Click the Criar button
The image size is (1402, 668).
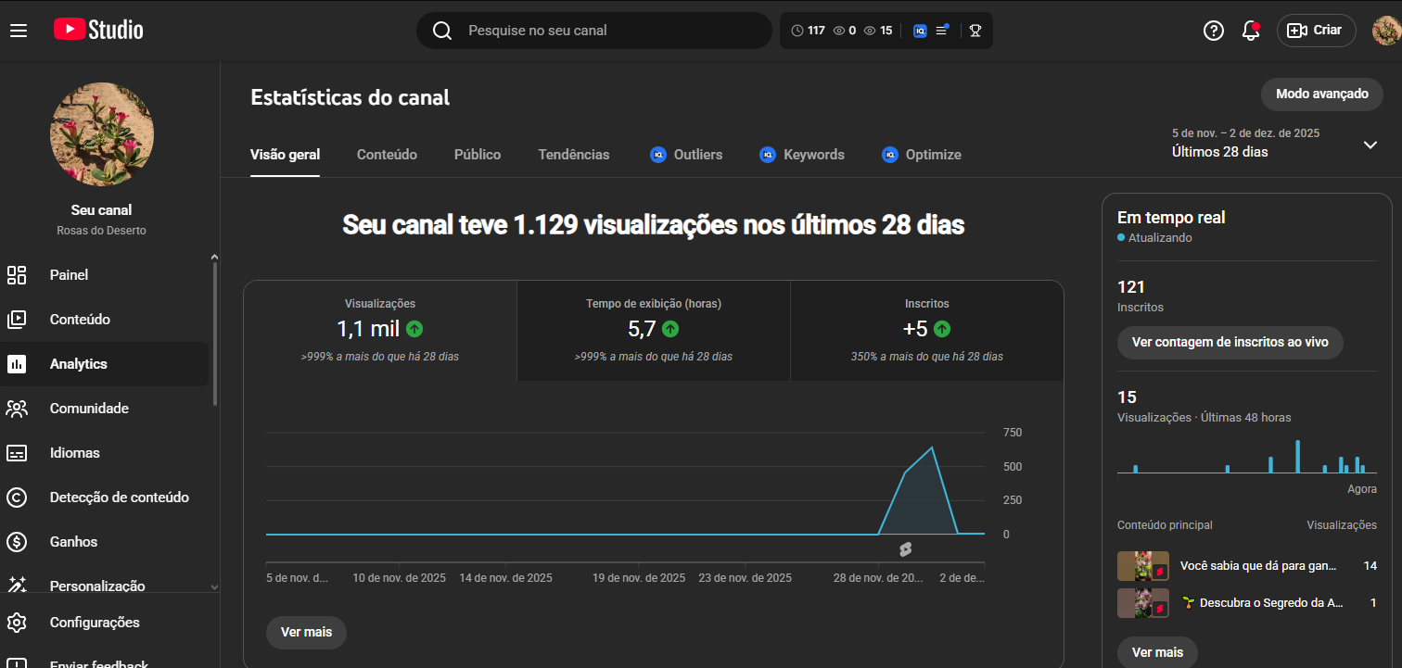click(1317, 31)
